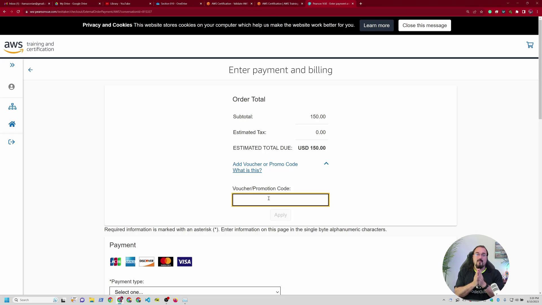The height and width of the screenshot is (305, 542).
Task: Click the AWS training and certification logo
Action: pyautogui.click(x=29, y=47)
